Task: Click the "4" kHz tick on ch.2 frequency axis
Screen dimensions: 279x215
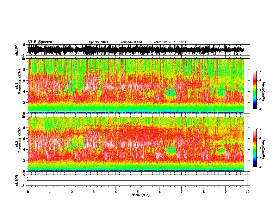Action: click(x=24, y=150)
